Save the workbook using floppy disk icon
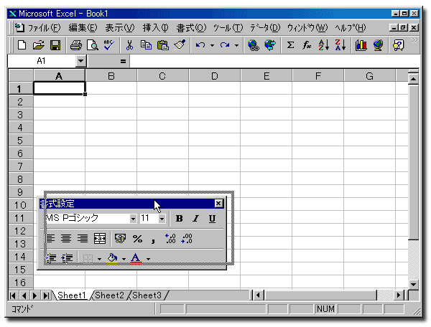This screenshot has width=431, height=327. point(55,45)
